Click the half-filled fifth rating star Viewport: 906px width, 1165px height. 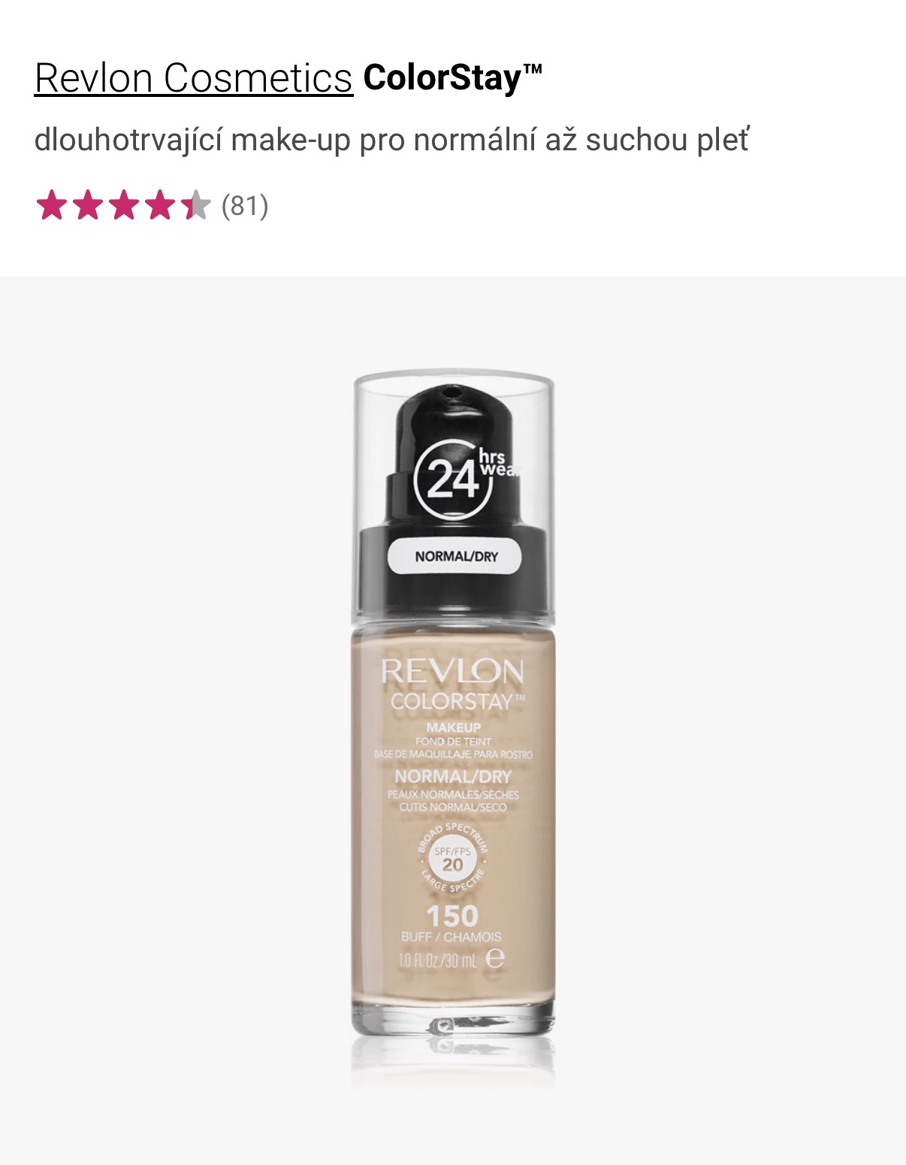click(195, 205)
